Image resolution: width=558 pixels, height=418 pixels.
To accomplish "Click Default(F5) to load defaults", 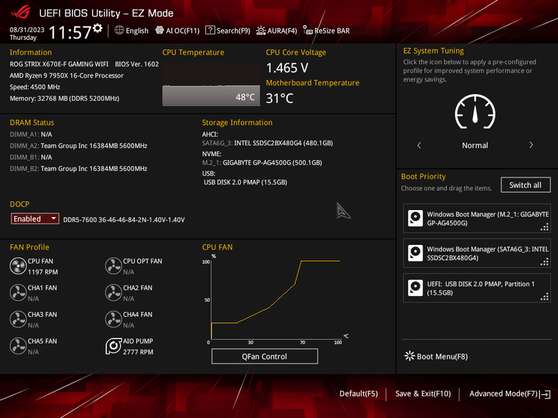I will [x=358, y=394].
